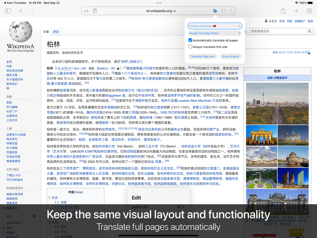317x238 pixels.
Task: Open the Museum Island TV tower photo
Action: [293, 157]
